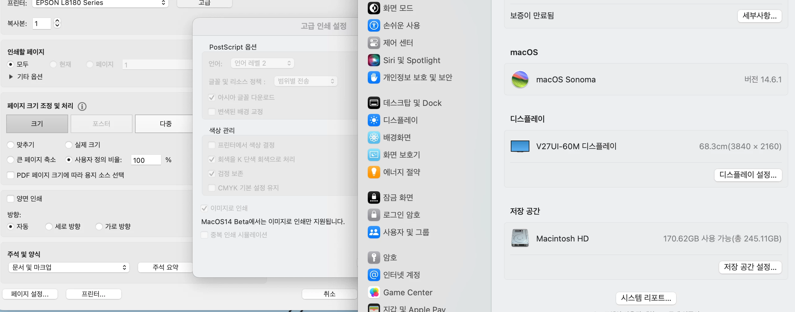Screen dimensions: 795x312
Task: Toggle 검정 보존 checkbox
Action: (212, 174)
